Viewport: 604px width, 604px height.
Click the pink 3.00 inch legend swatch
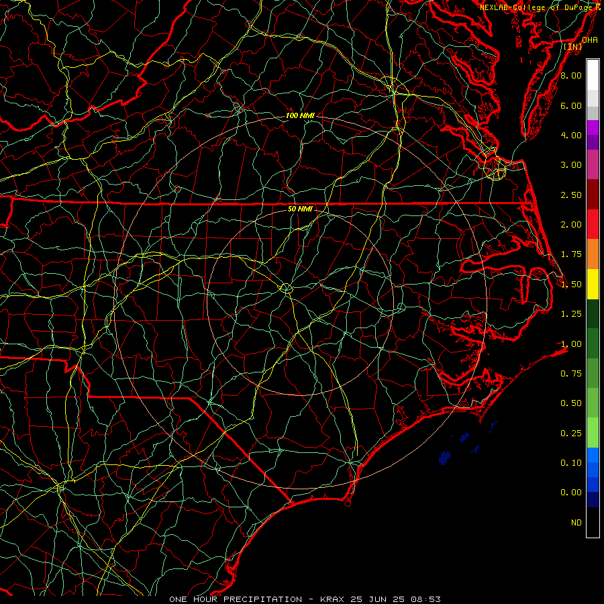tap(593, 165)
